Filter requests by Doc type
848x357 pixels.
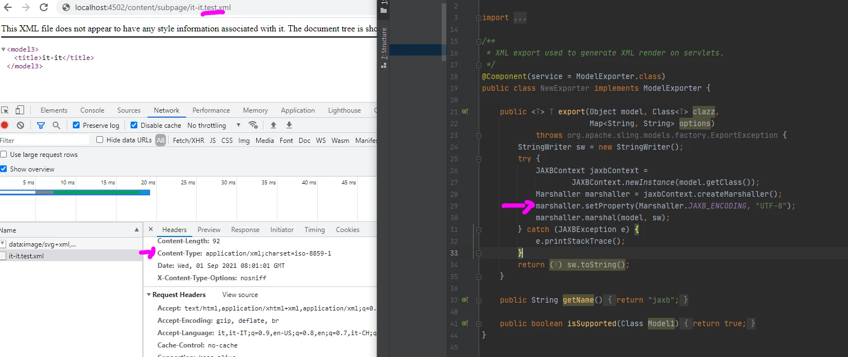point(304,141)
